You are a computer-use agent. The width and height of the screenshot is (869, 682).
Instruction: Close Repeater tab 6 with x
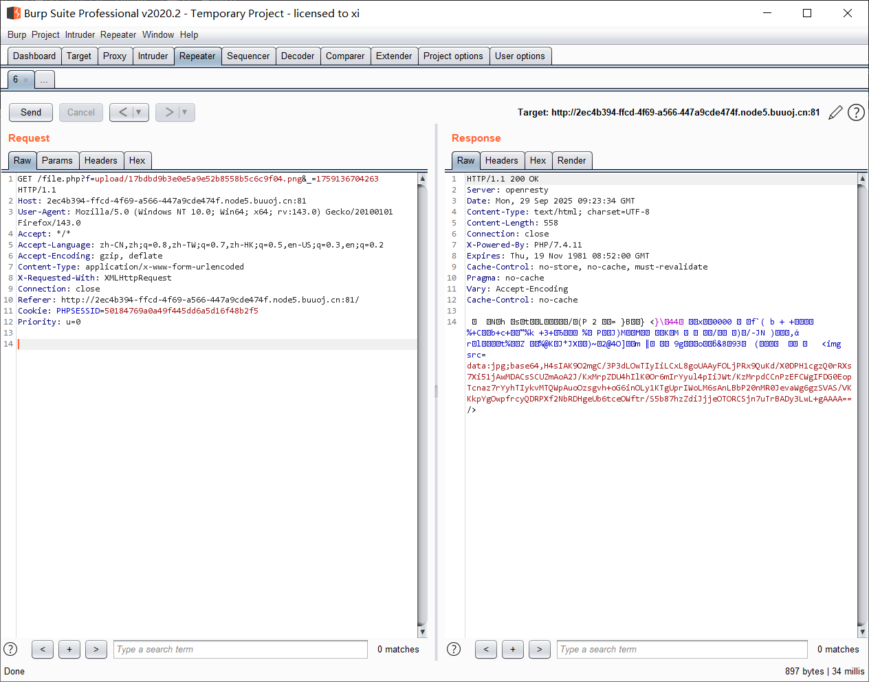pos(26,80)
